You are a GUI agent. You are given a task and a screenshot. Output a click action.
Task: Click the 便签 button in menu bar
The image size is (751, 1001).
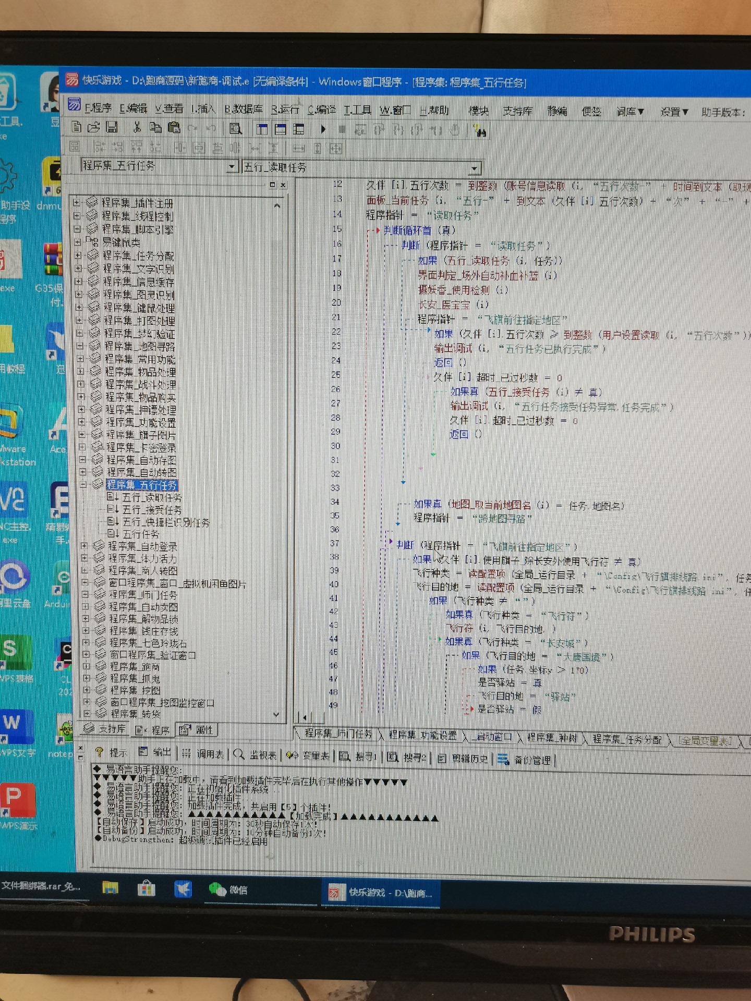591,112
